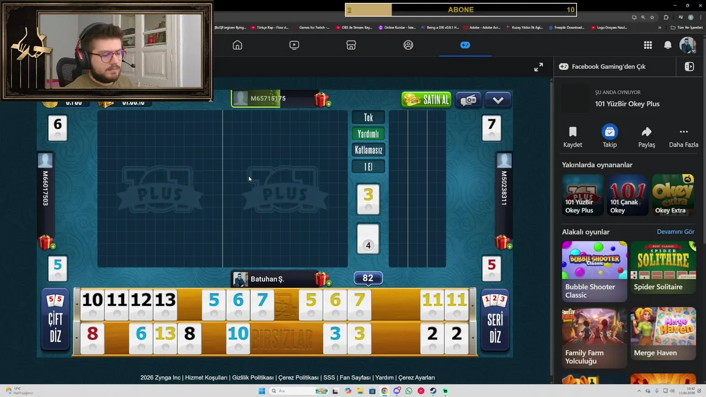Image resolution: width=706 pixels, height=397 pixels.
Task: Click the SSS footer link
Action: 329,378
